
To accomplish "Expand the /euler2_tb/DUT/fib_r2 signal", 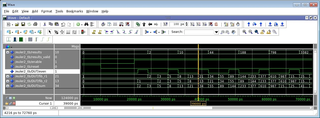I will point(8,81).
